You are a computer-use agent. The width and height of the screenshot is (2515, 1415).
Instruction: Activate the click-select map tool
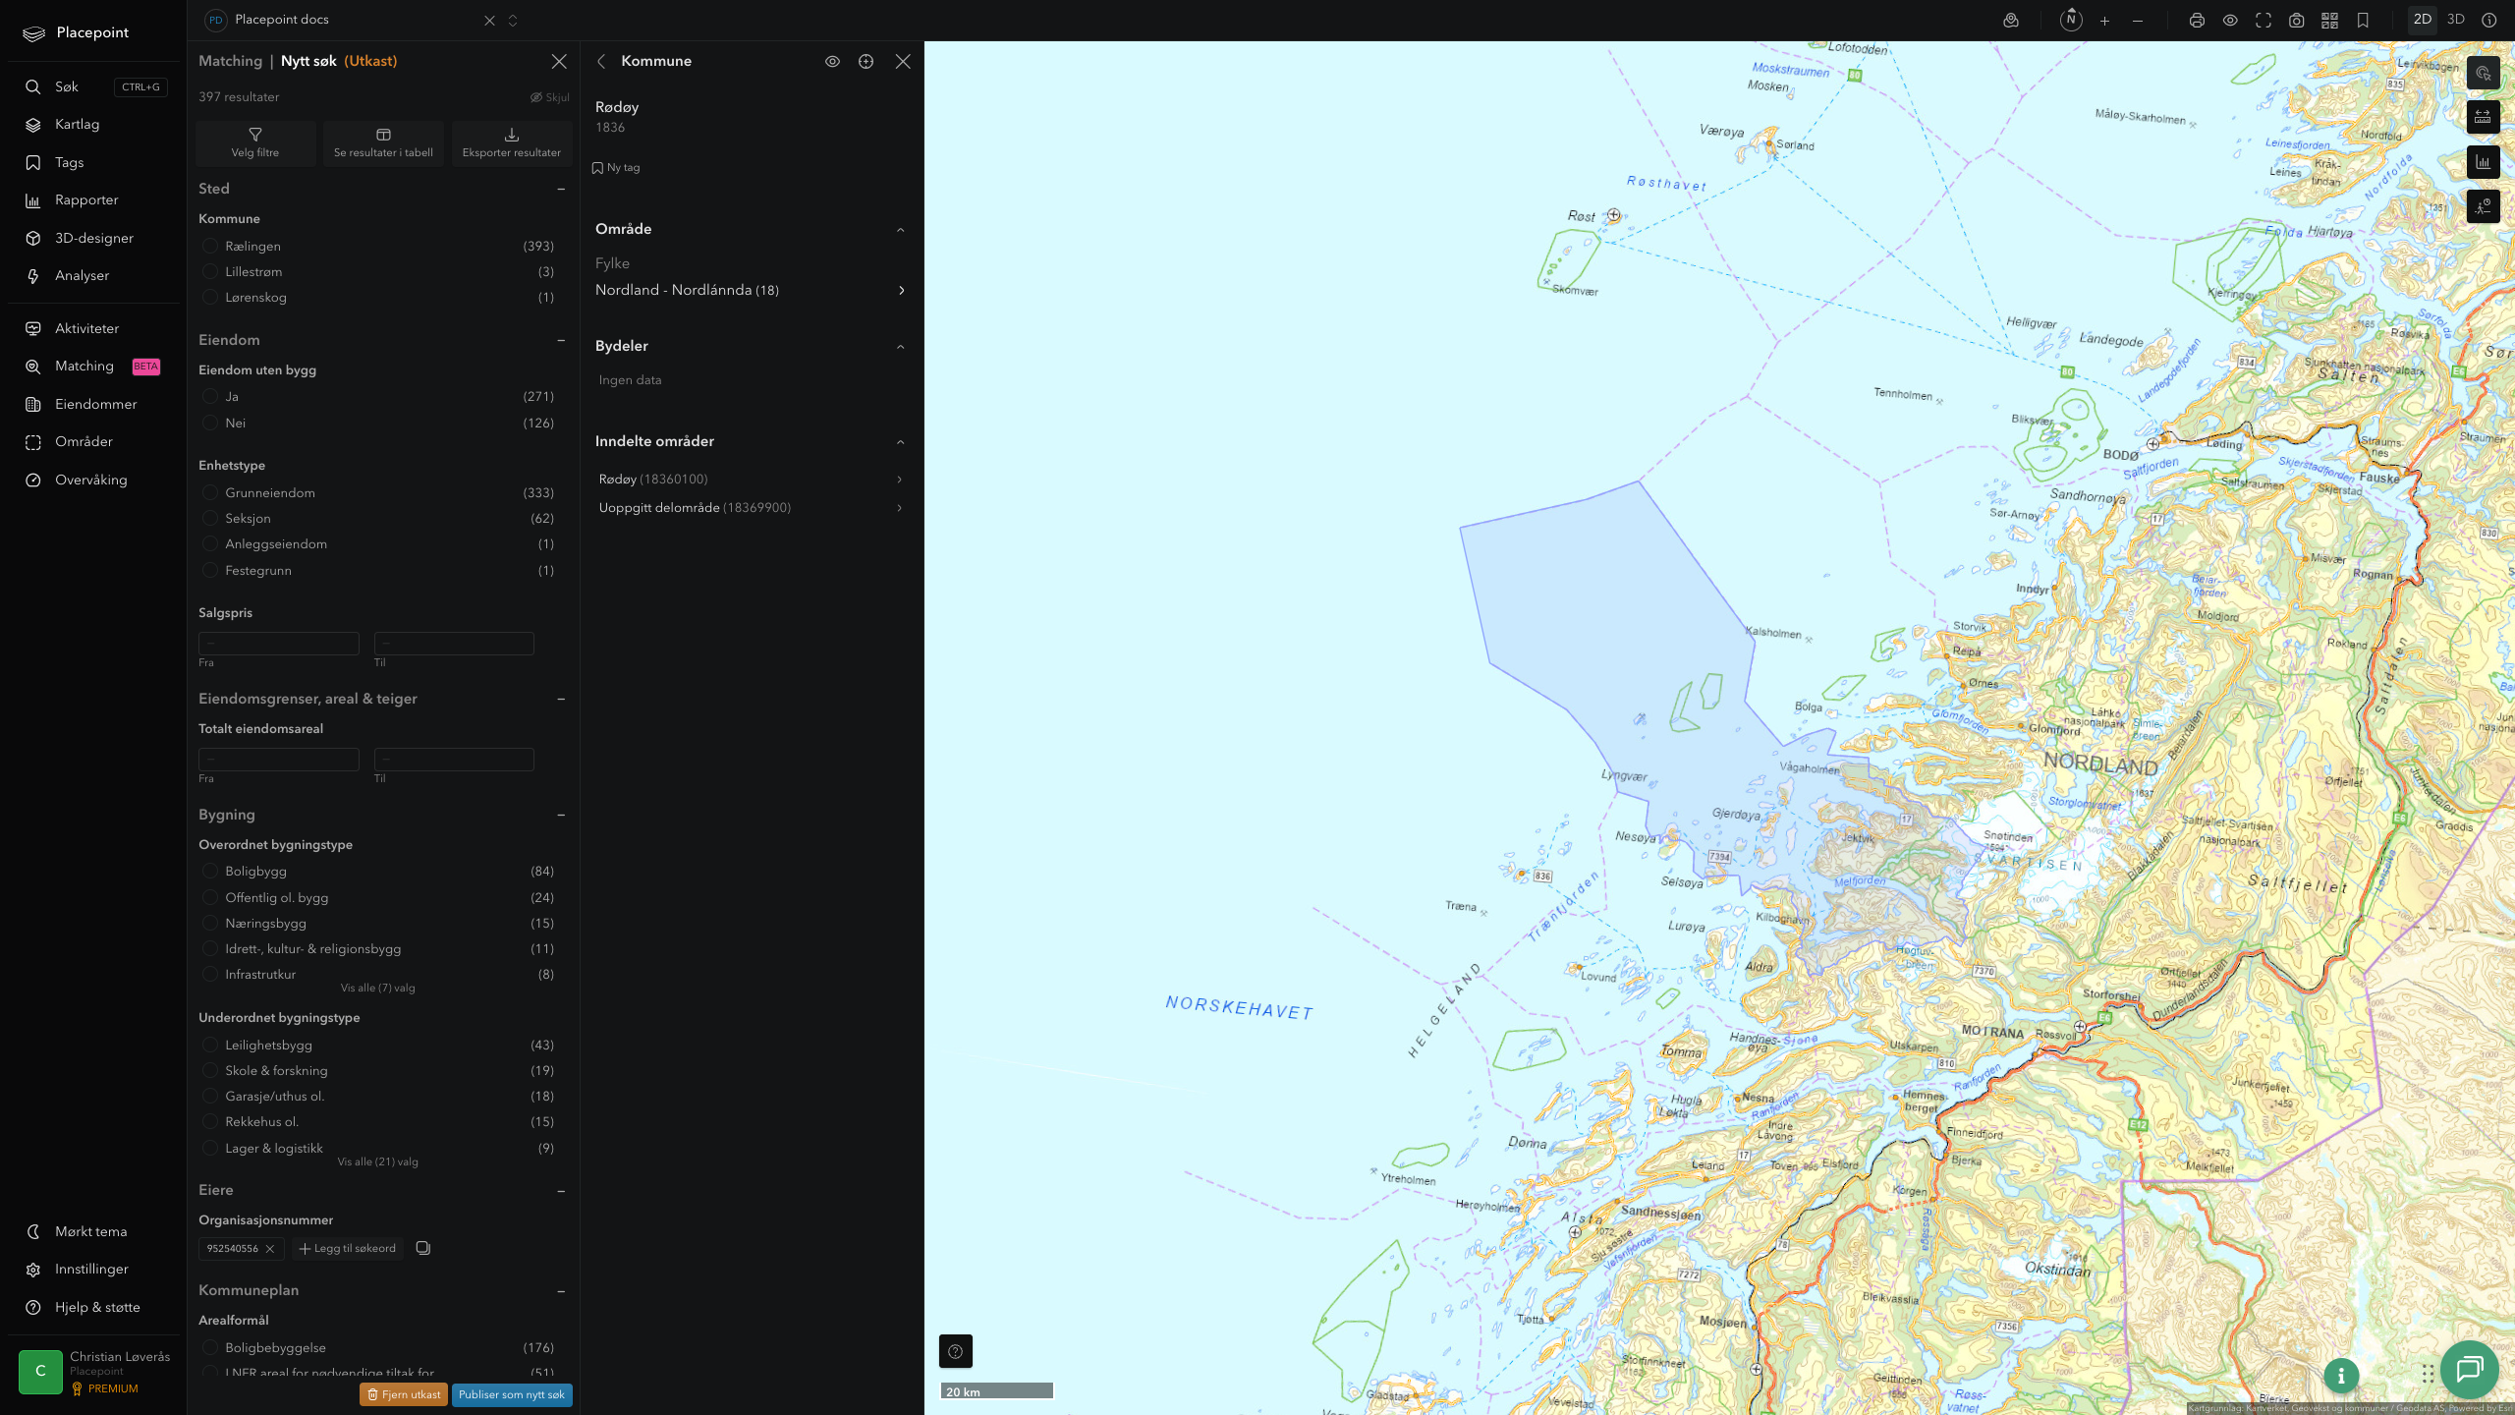2484,73
